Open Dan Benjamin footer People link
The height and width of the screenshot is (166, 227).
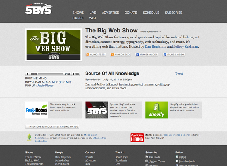click(63, 157)
